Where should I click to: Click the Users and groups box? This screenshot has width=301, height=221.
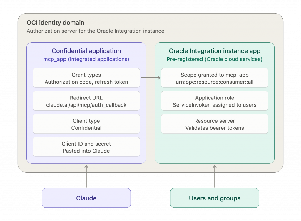pos(214,198)
